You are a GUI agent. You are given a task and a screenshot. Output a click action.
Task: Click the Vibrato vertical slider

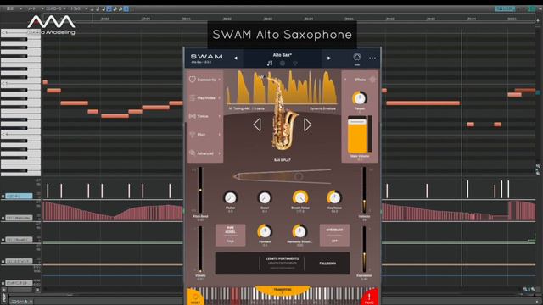coord(200,250)
